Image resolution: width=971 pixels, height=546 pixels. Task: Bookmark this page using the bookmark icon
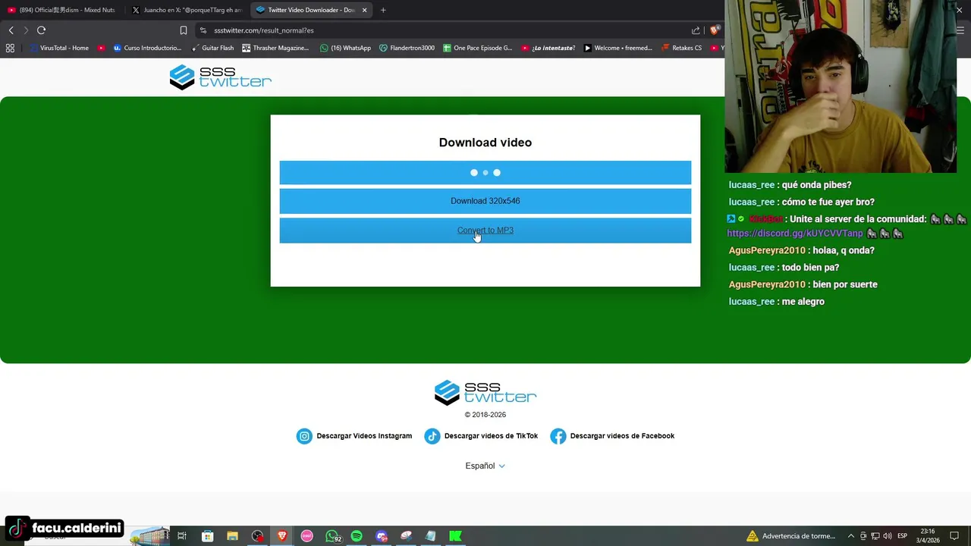184,30
